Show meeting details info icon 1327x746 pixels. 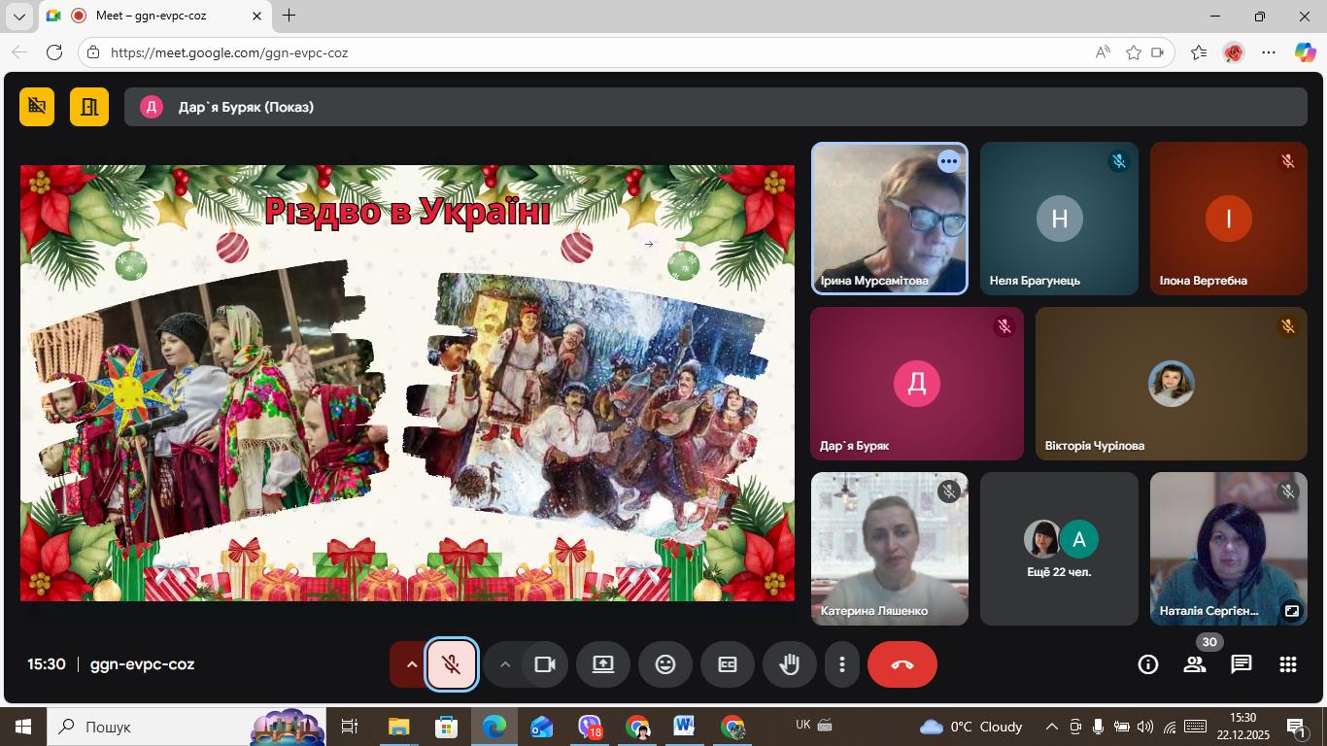[x=1148, y=664]
